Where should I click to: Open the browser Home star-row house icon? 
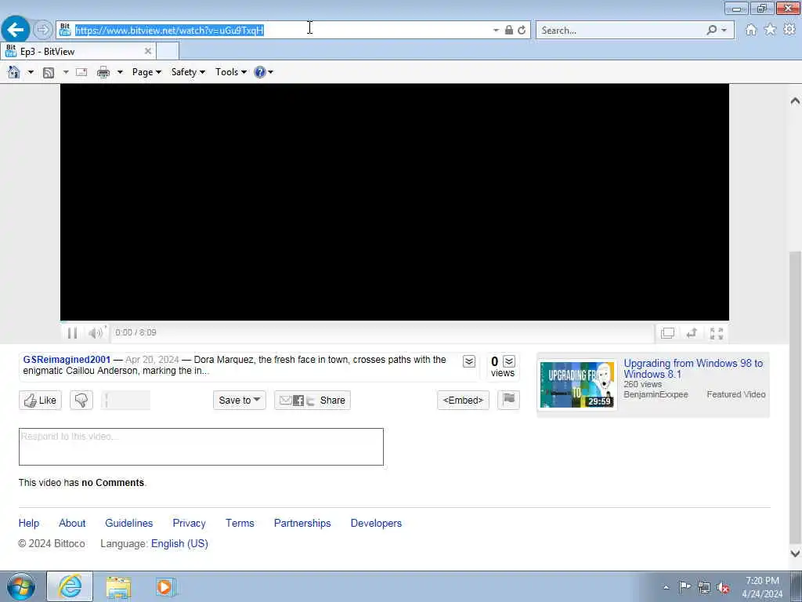pyautogui.click(x=750, y=30)
